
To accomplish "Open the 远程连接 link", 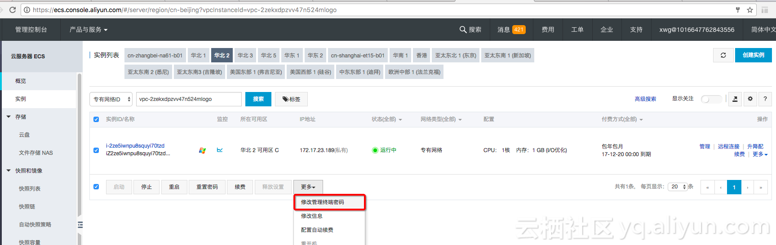I will pyautogui.click(x=728, y=147).
